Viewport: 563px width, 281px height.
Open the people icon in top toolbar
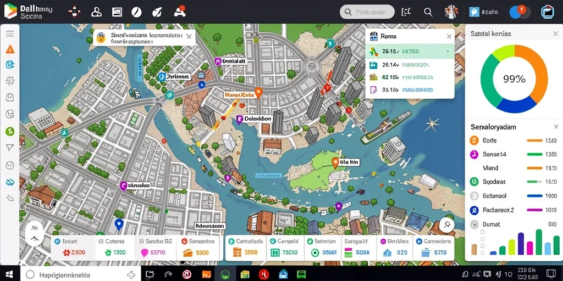(97, 12)
